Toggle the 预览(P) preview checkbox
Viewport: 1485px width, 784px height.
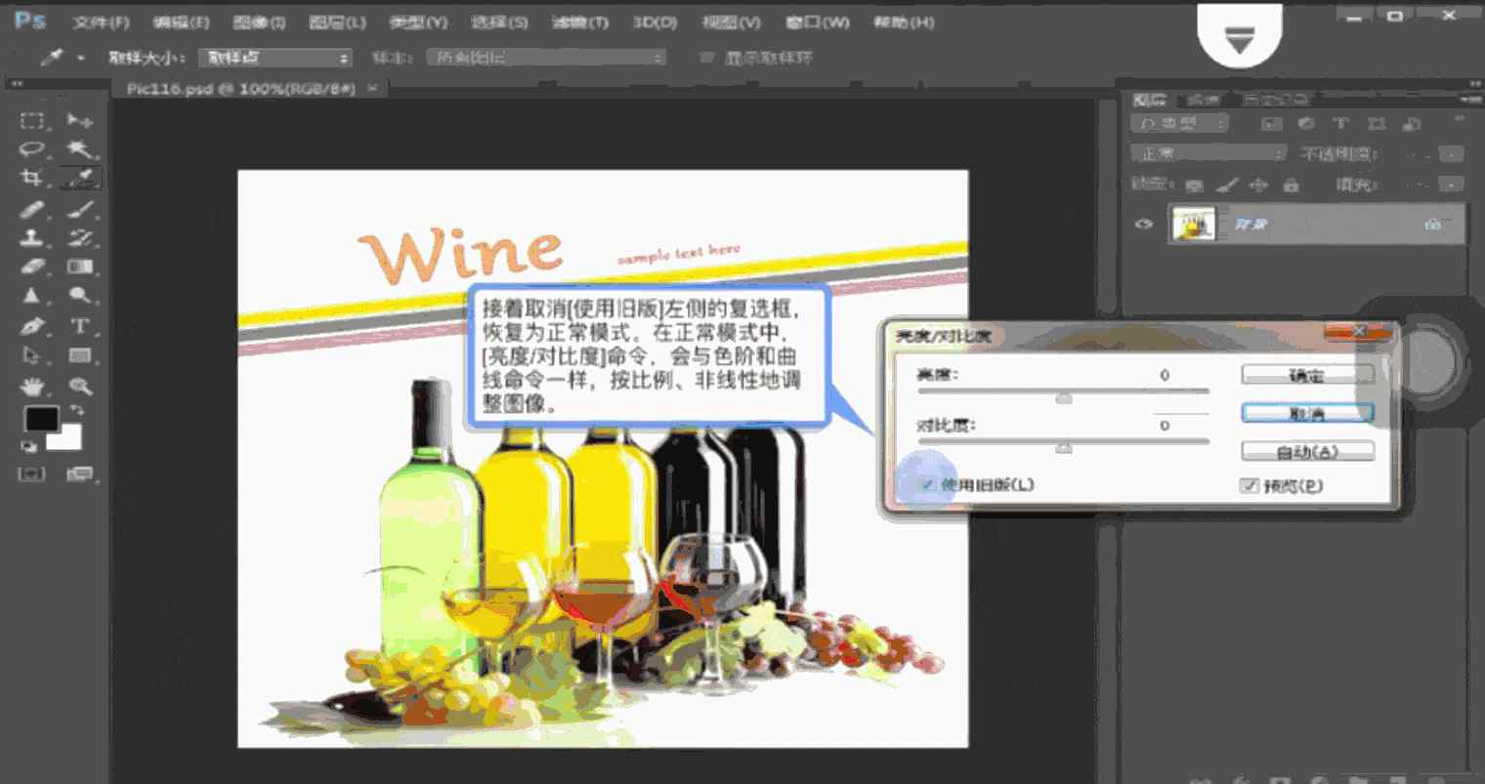pos(1249,485)
